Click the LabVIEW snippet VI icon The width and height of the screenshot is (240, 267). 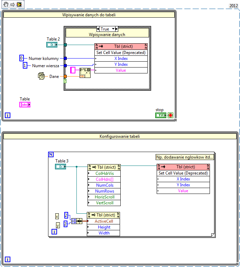click(x=19, y=5)
